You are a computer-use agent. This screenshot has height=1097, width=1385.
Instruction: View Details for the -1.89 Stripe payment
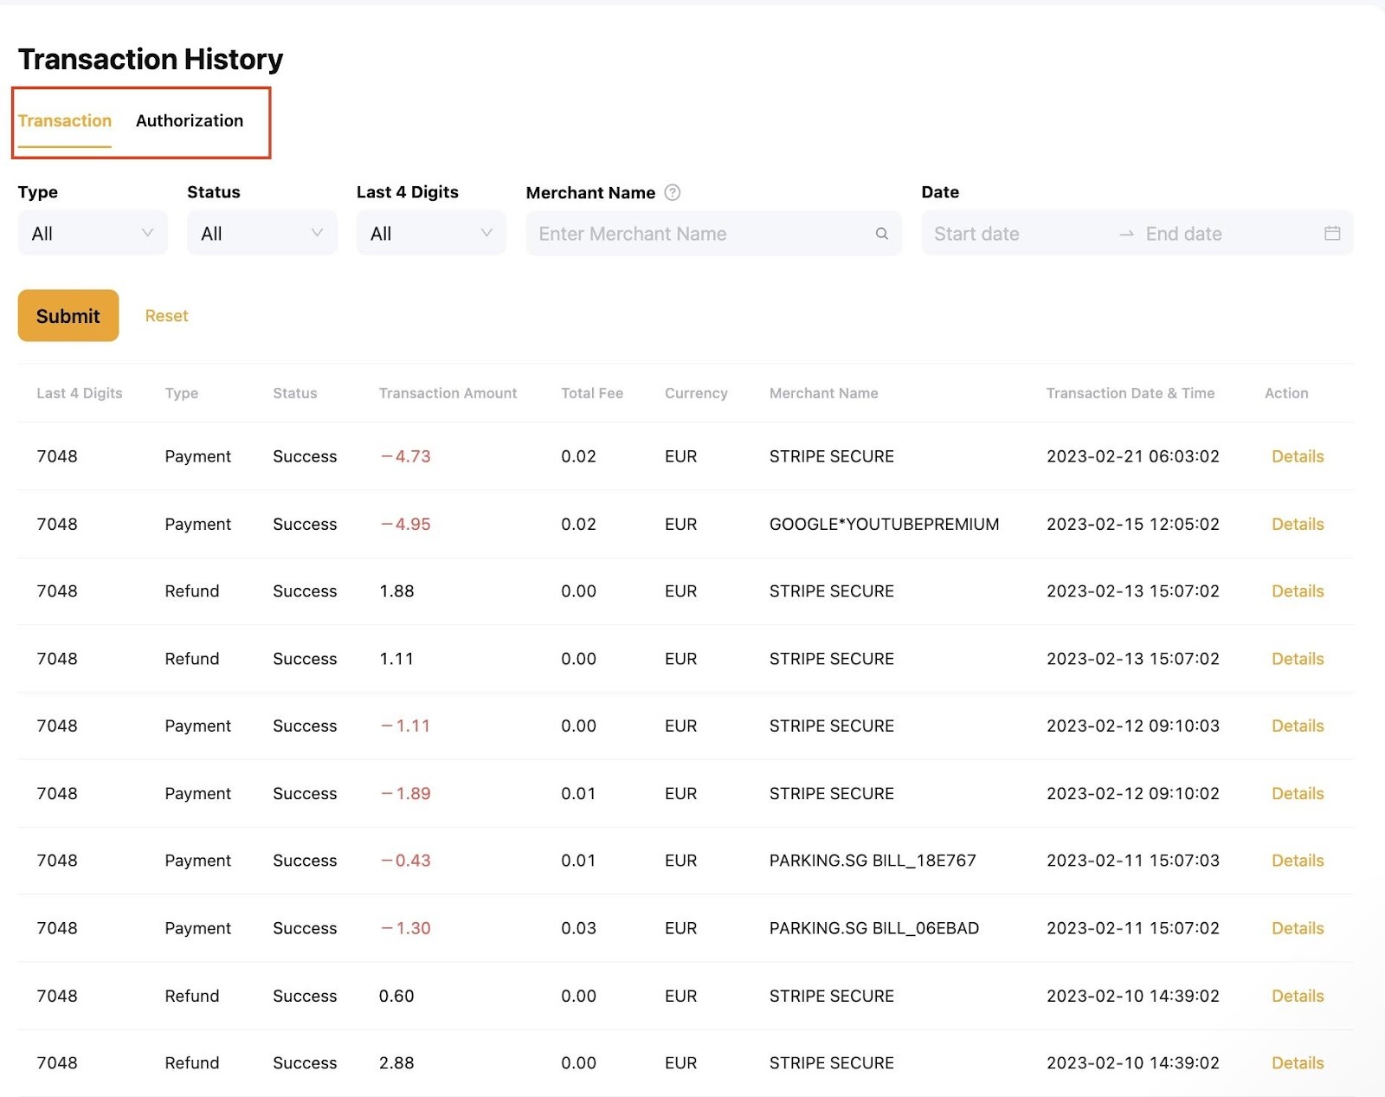coord(1297,794)
